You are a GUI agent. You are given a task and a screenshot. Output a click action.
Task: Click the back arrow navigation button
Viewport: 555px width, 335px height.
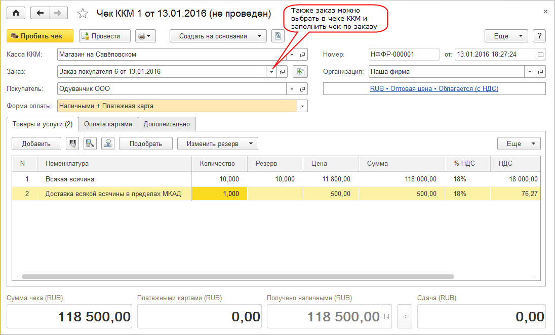41,13
